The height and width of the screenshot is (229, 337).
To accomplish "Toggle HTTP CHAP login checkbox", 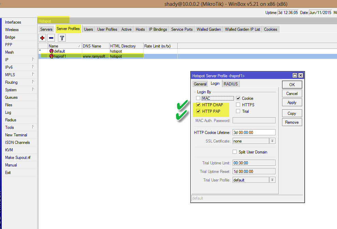I will (198, 105).
